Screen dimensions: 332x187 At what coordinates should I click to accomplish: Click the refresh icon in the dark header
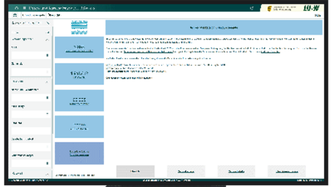click(x=252, y=8)
